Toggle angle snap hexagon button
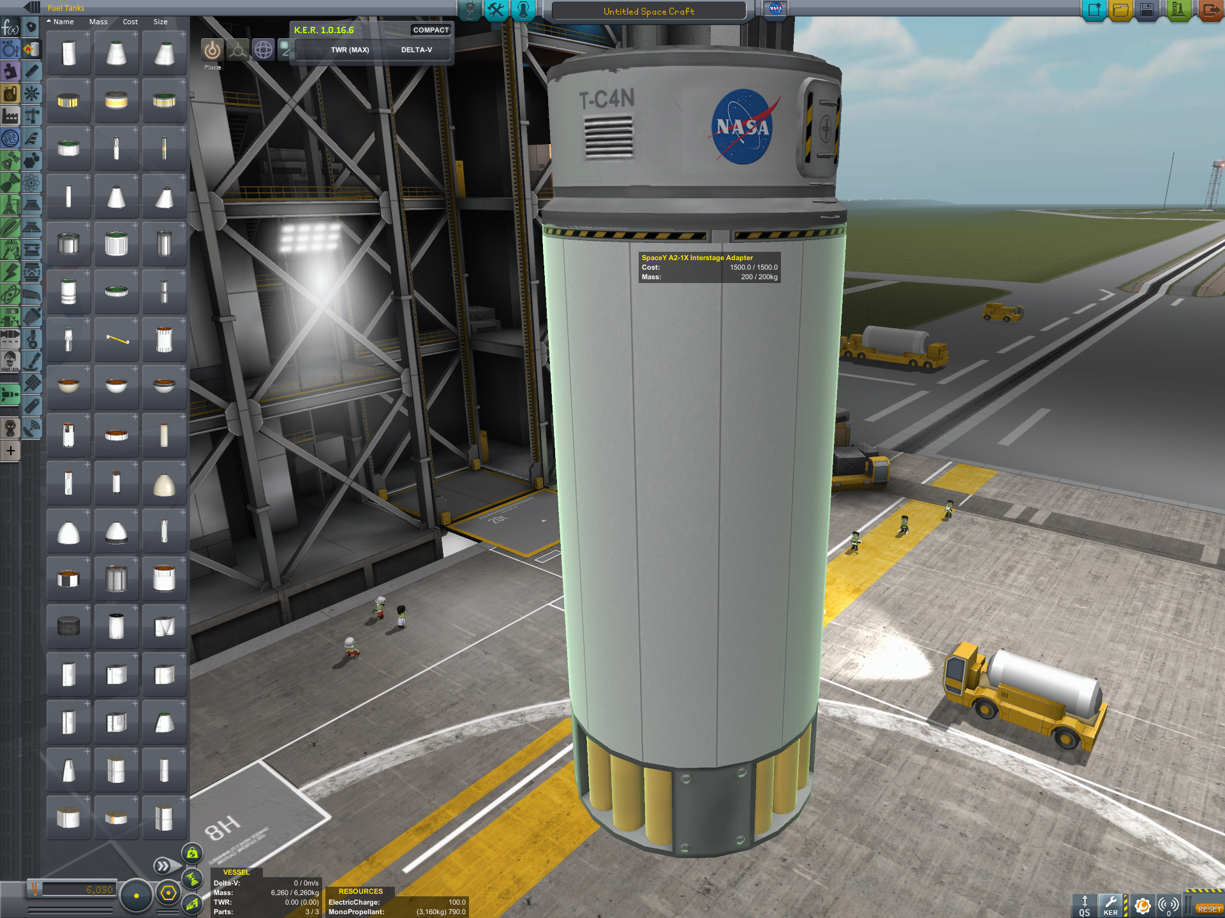This screenshot has width=1225, height=918. [x=168, y=894]
